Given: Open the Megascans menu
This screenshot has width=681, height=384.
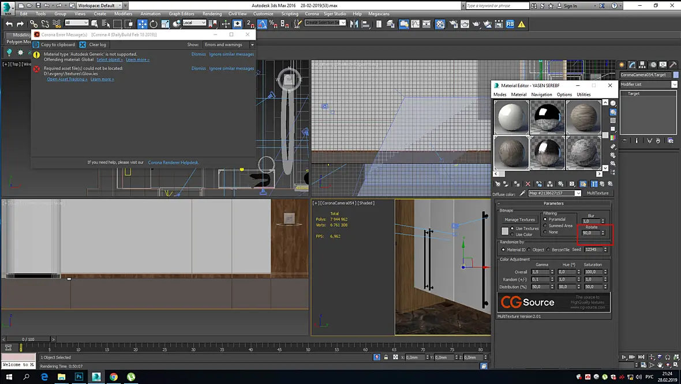Looking at the screenshot, I should [379, 14].
